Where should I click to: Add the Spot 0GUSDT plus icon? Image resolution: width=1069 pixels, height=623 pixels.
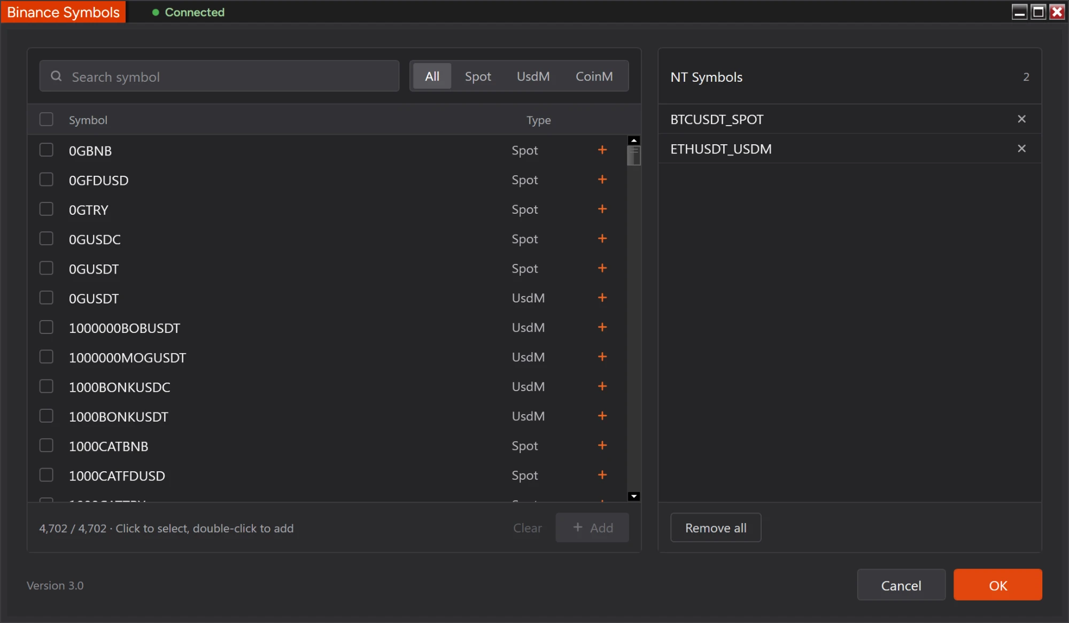point(602,268)
